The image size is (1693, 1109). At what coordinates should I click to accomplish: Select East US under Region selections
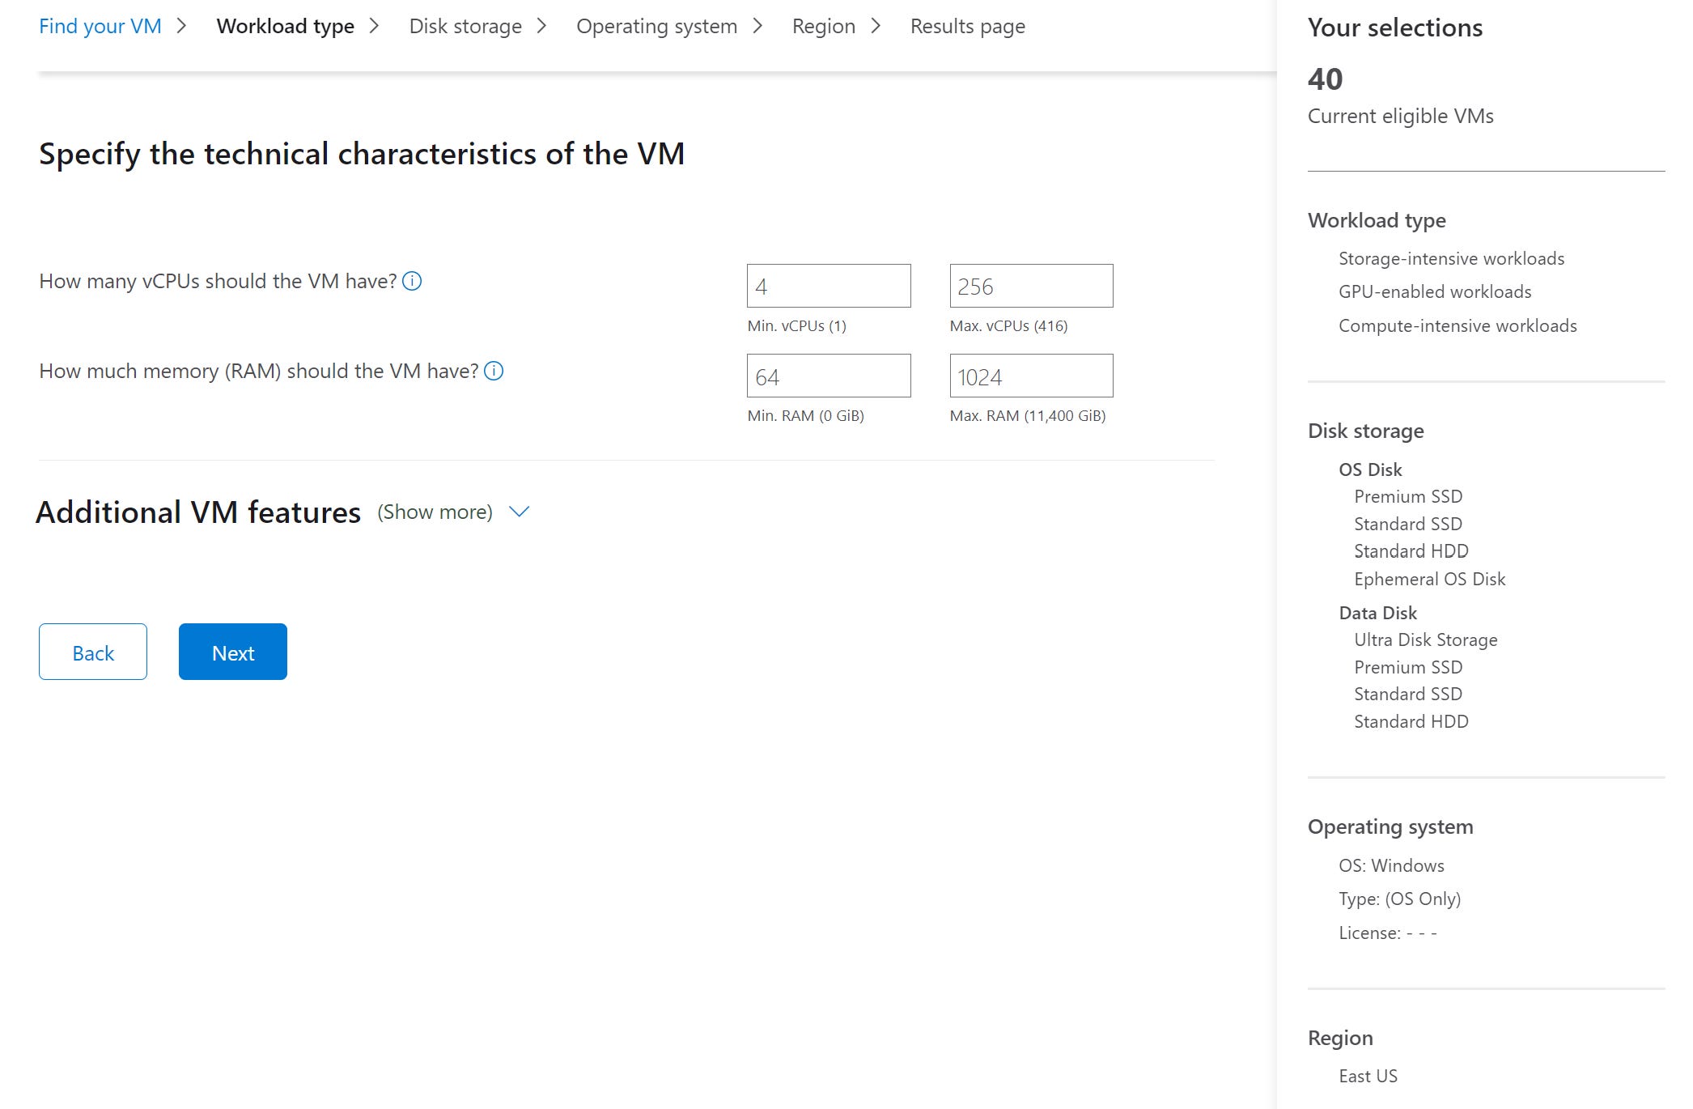point(1368,1076)
